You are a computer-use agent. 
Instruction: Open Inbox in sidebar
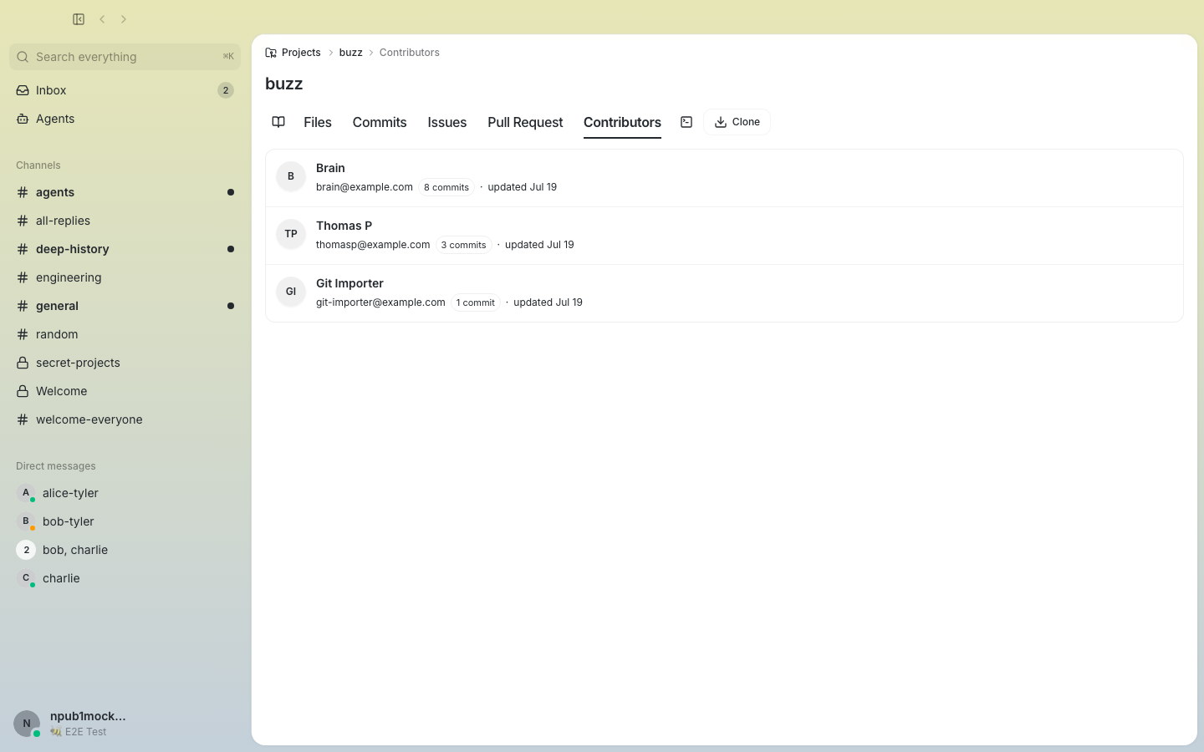coord(125,90)
